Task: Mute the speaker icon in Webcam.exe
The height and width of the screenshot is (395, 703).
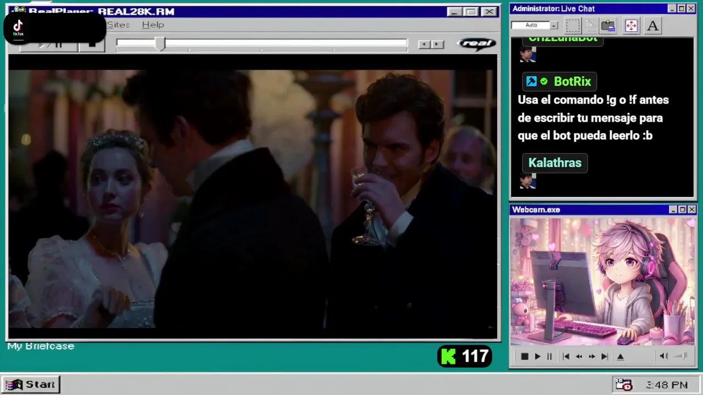Action: click(663, 357)
